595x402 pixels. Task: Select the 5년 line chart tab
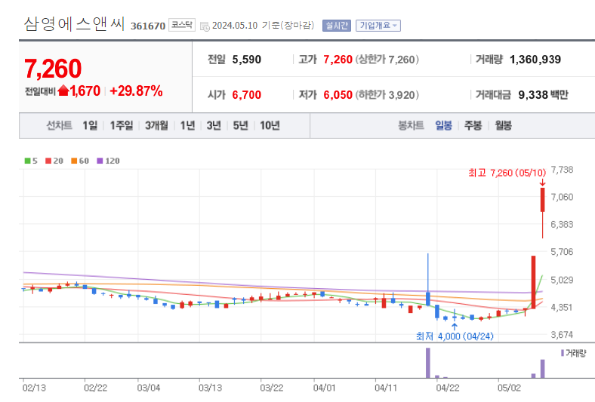240,125
